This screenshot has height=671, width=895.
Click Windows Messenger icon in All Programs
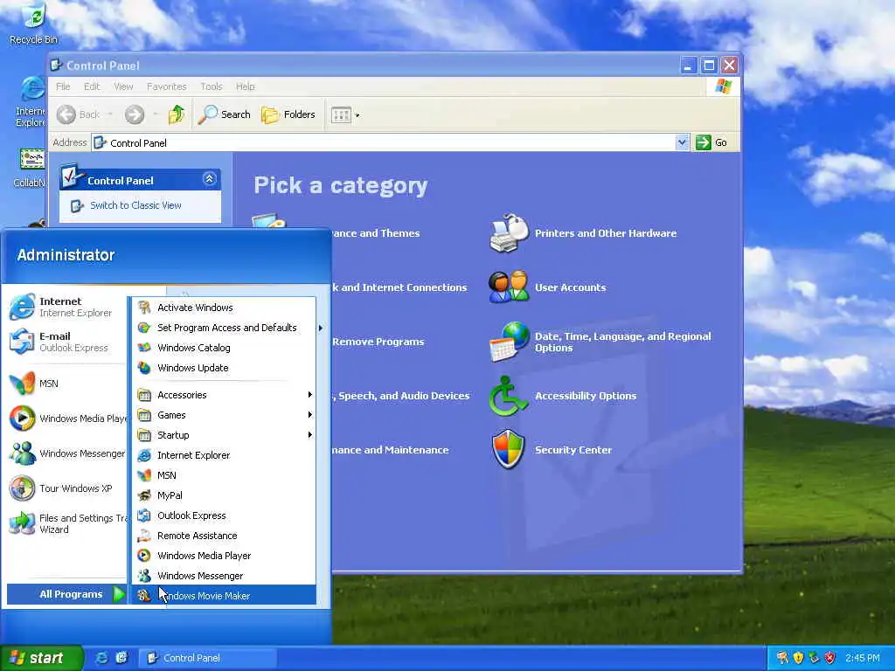click(144, 576)
